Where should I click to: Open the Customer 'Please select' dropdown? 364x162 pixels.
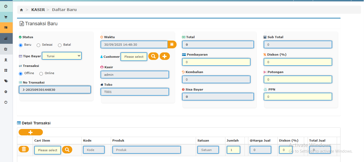coord(134,57)
